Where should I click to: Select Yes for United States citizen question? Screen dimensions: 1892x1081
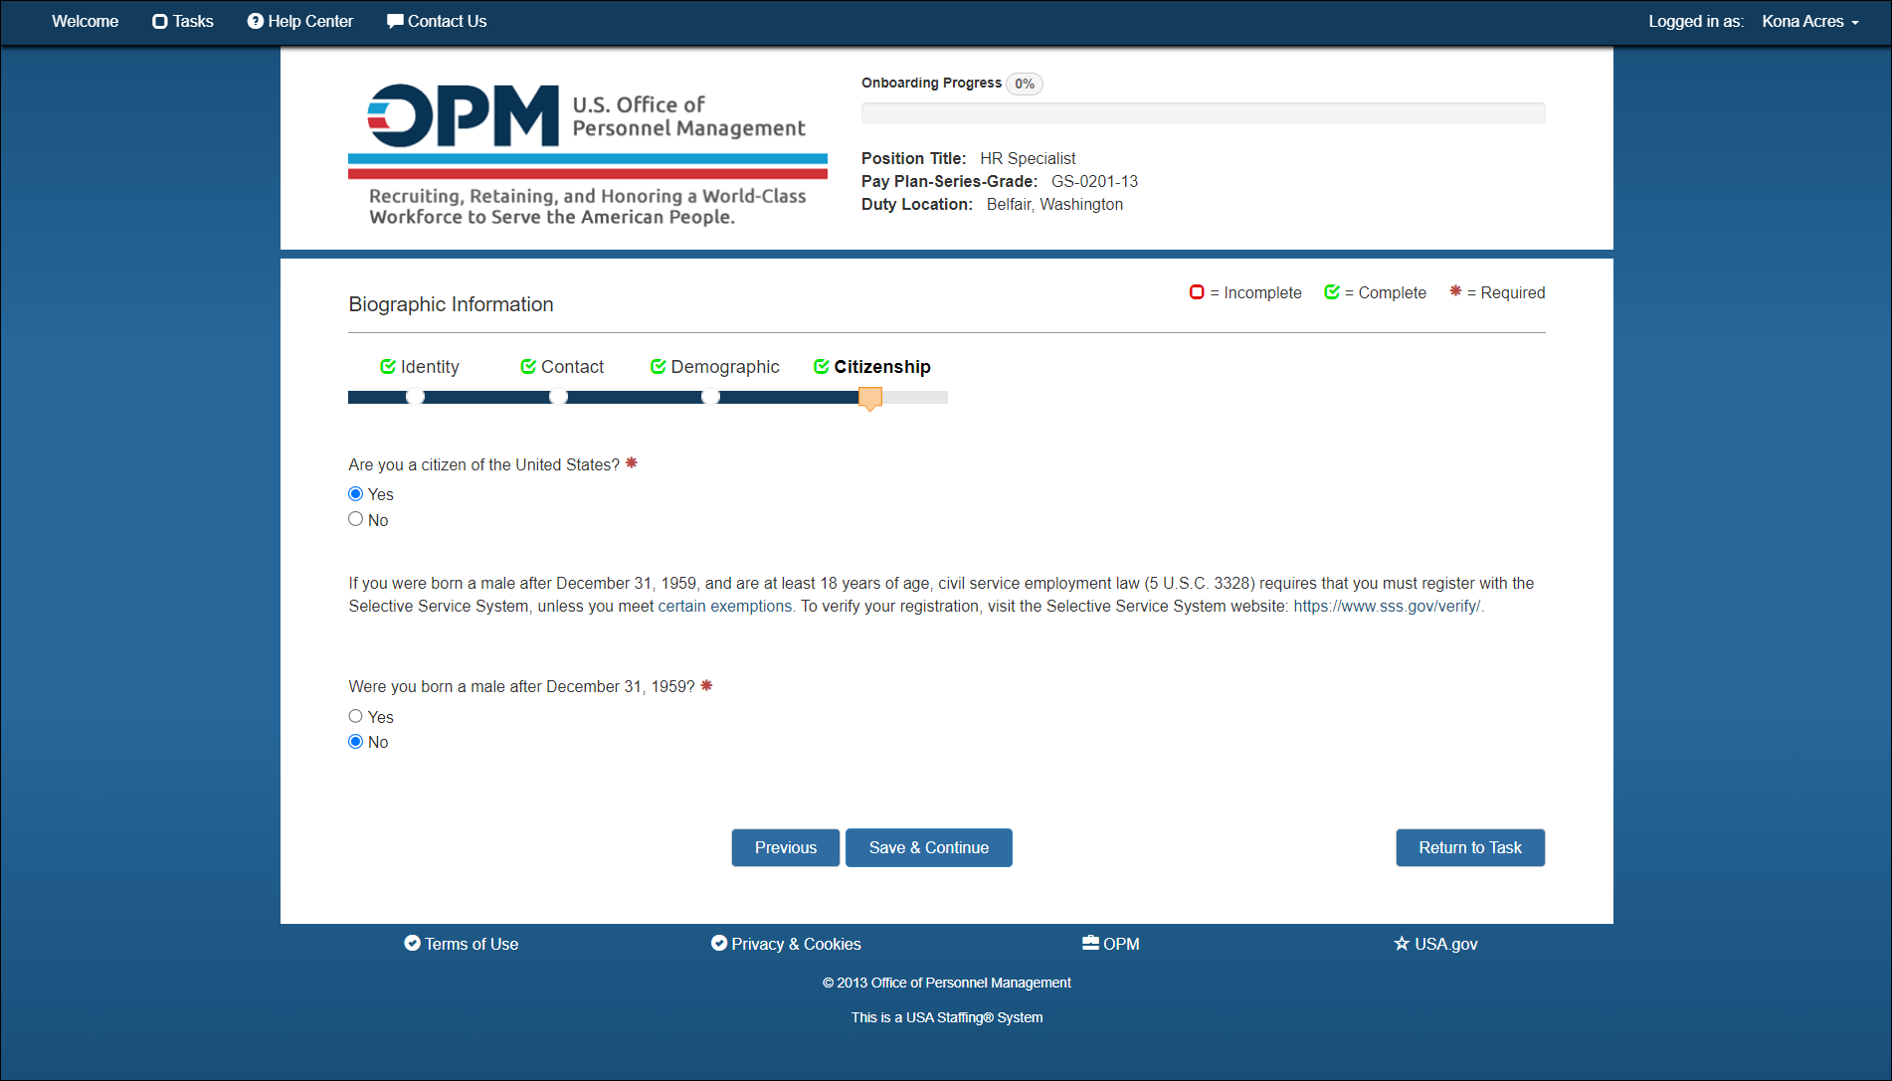point(355,494)
